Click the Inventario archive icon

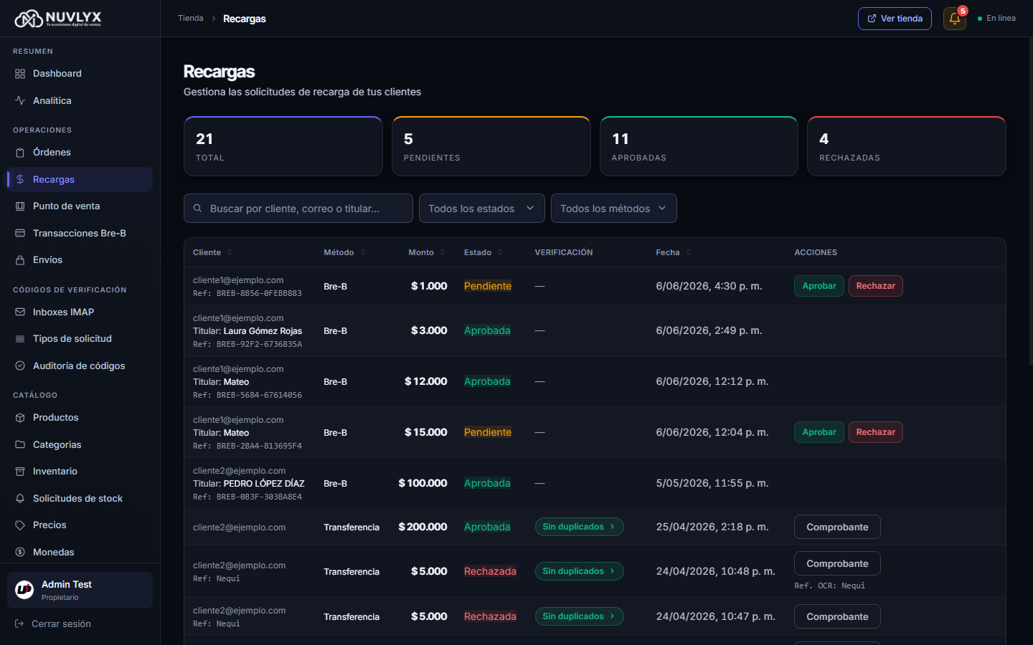point(20,472)
